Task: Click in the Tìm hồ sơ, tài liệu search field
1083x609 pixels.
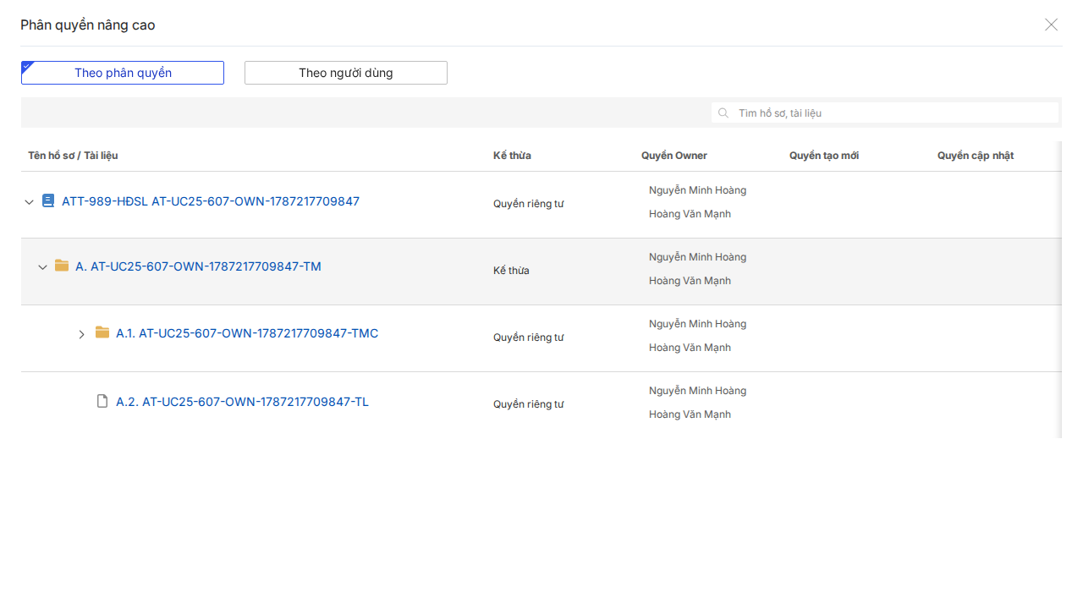Action: click(x=885, y=112)
